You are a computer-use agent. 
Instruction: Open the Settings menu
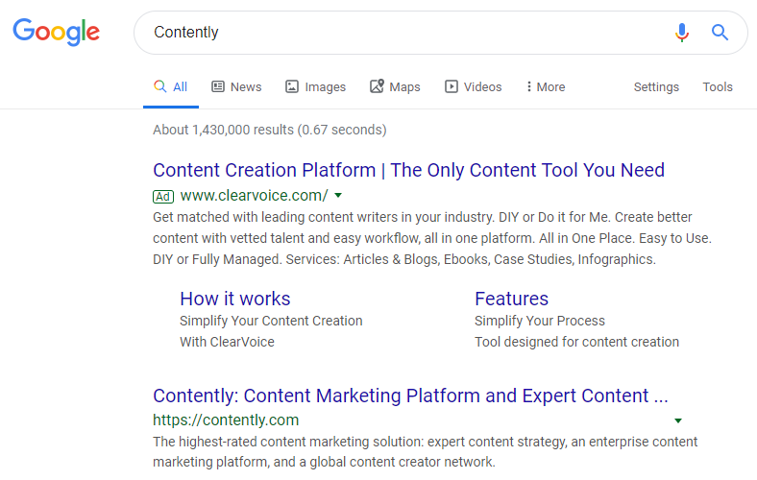pyautogui.click(x=656, y=86)
